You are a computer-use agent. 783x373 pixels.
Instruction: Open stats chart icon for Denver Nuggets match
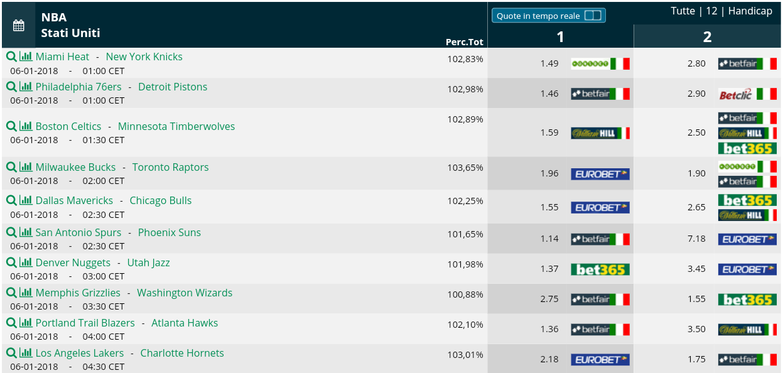[x=26, y=262]
